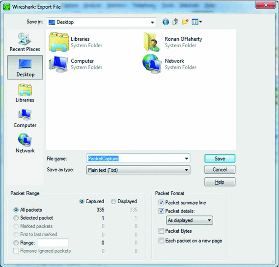Open Recent Places in the sidebar

coord(25,42)
